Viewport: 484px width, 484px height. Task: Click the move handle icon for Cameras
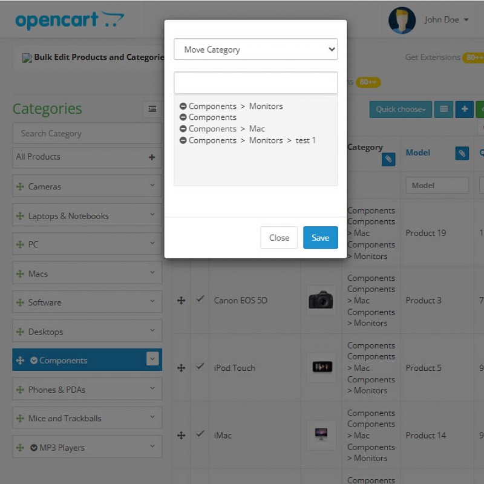20,187
